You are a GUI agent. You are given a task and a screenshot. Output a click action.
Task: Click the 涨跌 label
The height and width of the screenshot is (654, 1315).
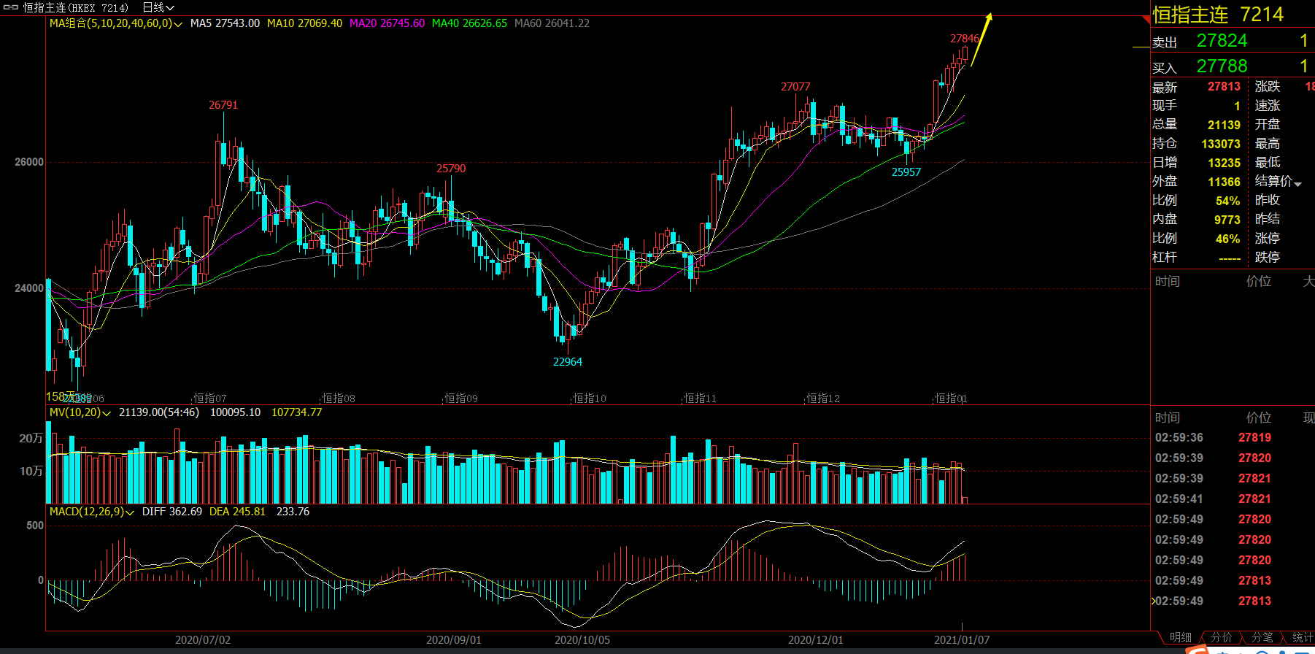1268,86
